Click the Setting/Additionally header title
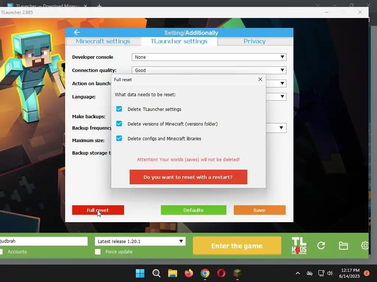 click(191, 33)
